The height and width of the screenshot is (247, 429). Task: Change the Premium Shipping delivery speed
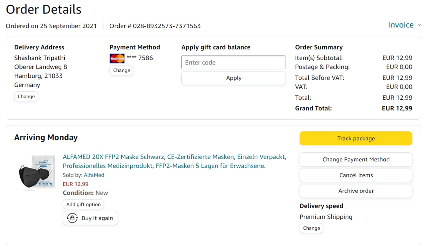coord(311,228)
